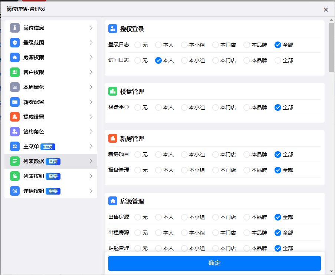Open the 列表数据 menu item
Screen dimensions: 335x275
[x=33, y=161]
